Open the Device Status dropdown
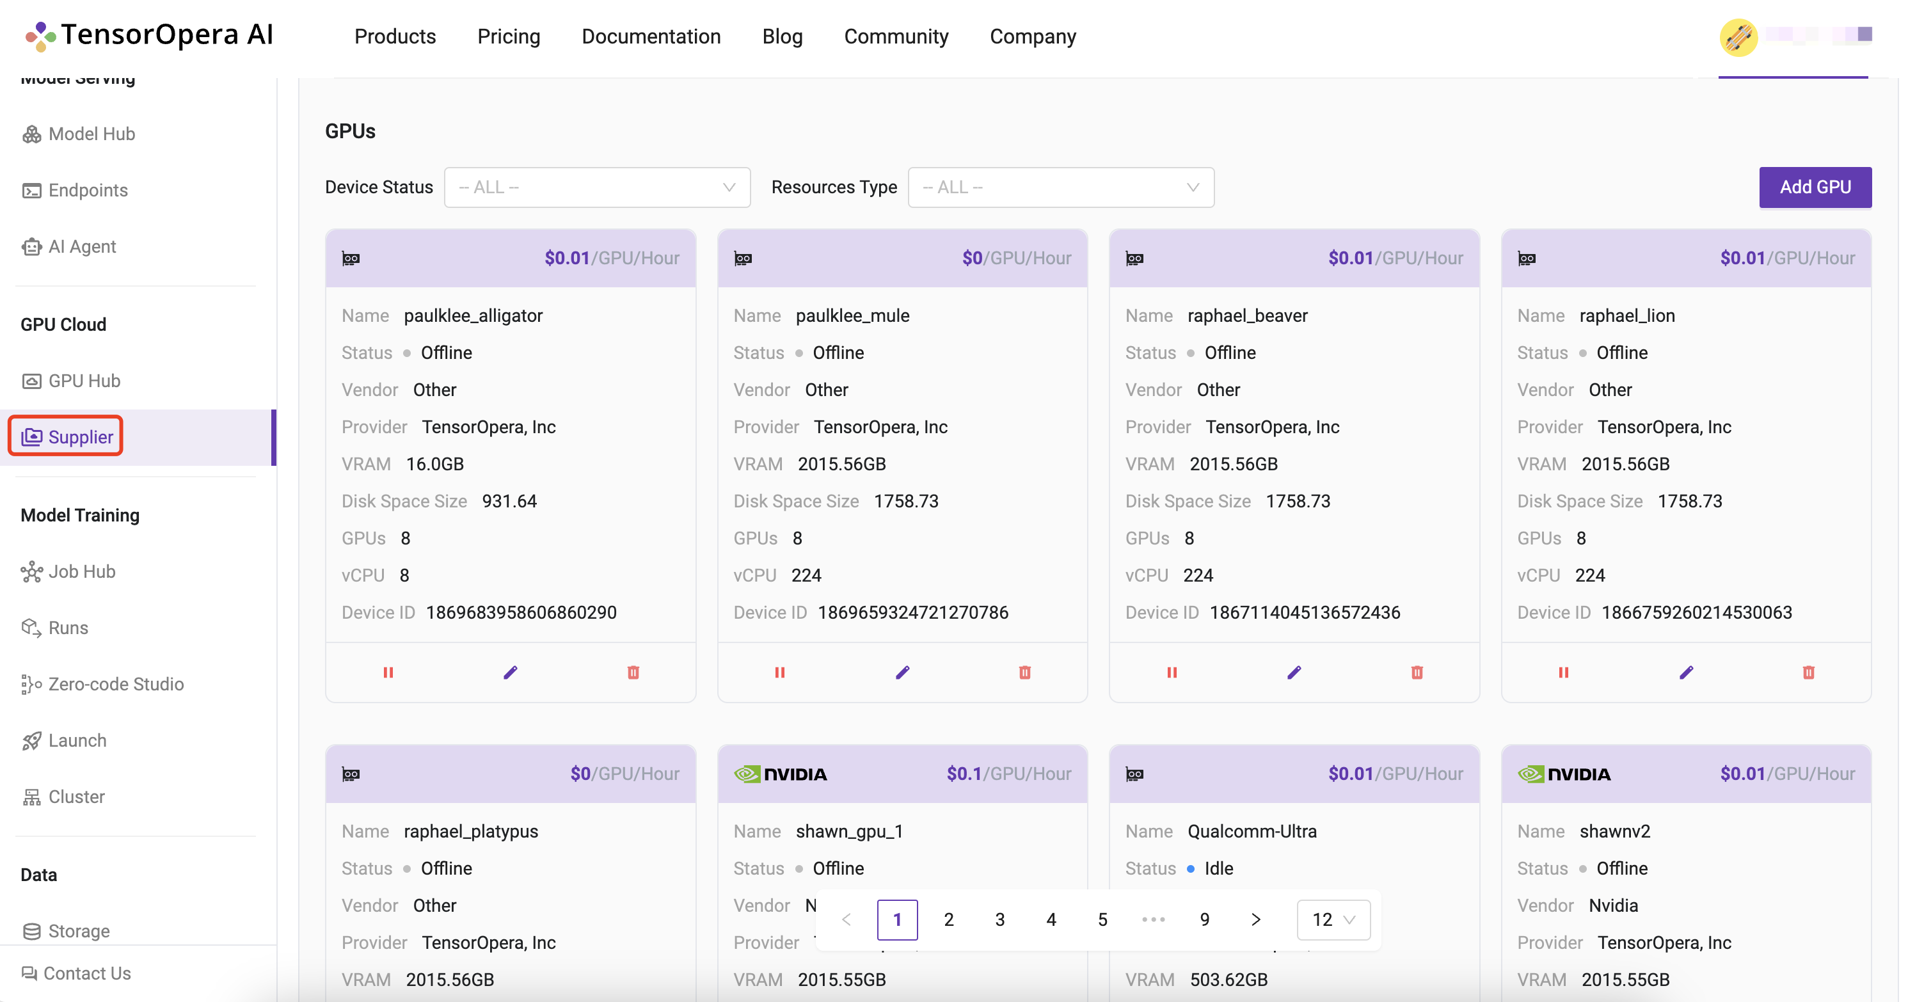The width and height of the screenshot is (1908, 1002). coord(597,187)
